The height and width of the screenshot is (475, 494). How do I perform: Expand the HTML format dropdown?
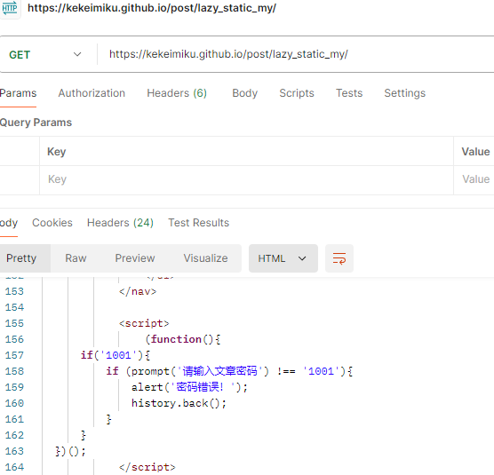pos(283,258)
